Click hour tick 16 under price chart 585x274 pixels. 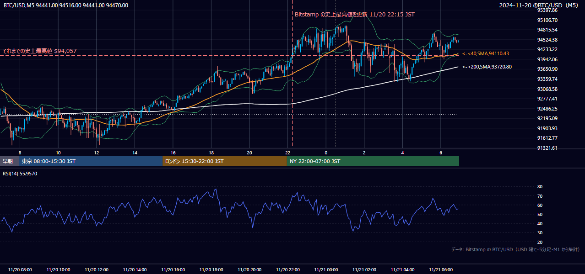(x=173, y=153)
